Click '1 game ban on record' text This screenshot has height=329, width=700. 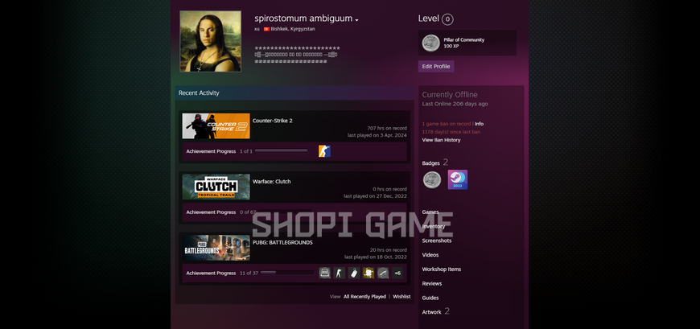[x=447, y=124]
